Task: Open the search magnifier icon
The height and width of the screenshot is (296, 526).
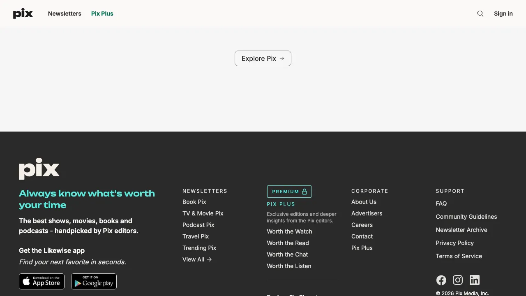Action: [x=480, y=14]
